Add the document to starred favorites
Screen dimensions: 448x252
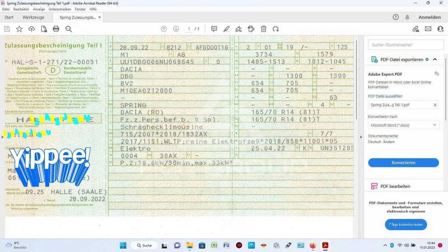(x=19, y=29)
